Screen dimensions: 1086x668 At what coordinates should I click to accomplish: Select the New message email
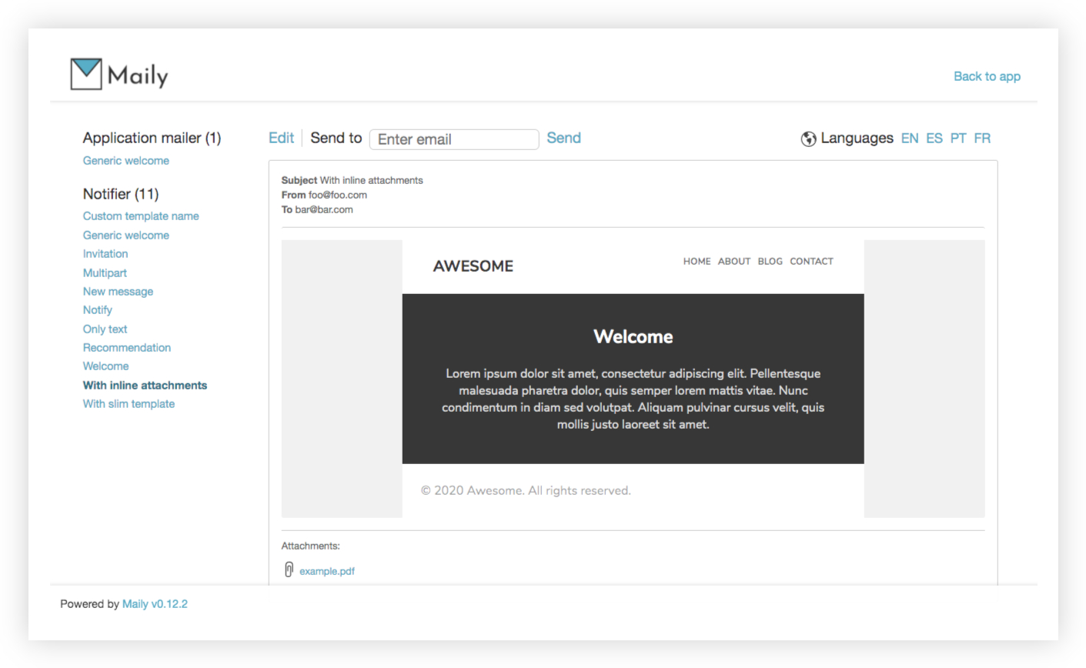click(118, 292)
